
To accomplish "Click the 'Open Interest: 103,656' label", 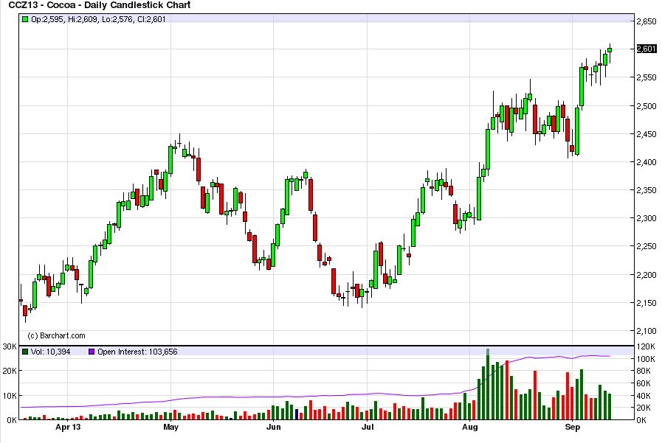I will coord(137,352).
